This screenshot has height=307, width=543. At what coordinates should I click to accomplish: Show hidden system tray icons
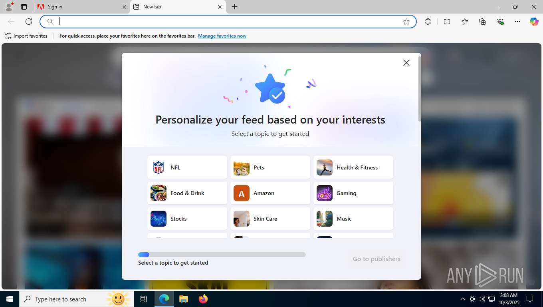[463, 299]
